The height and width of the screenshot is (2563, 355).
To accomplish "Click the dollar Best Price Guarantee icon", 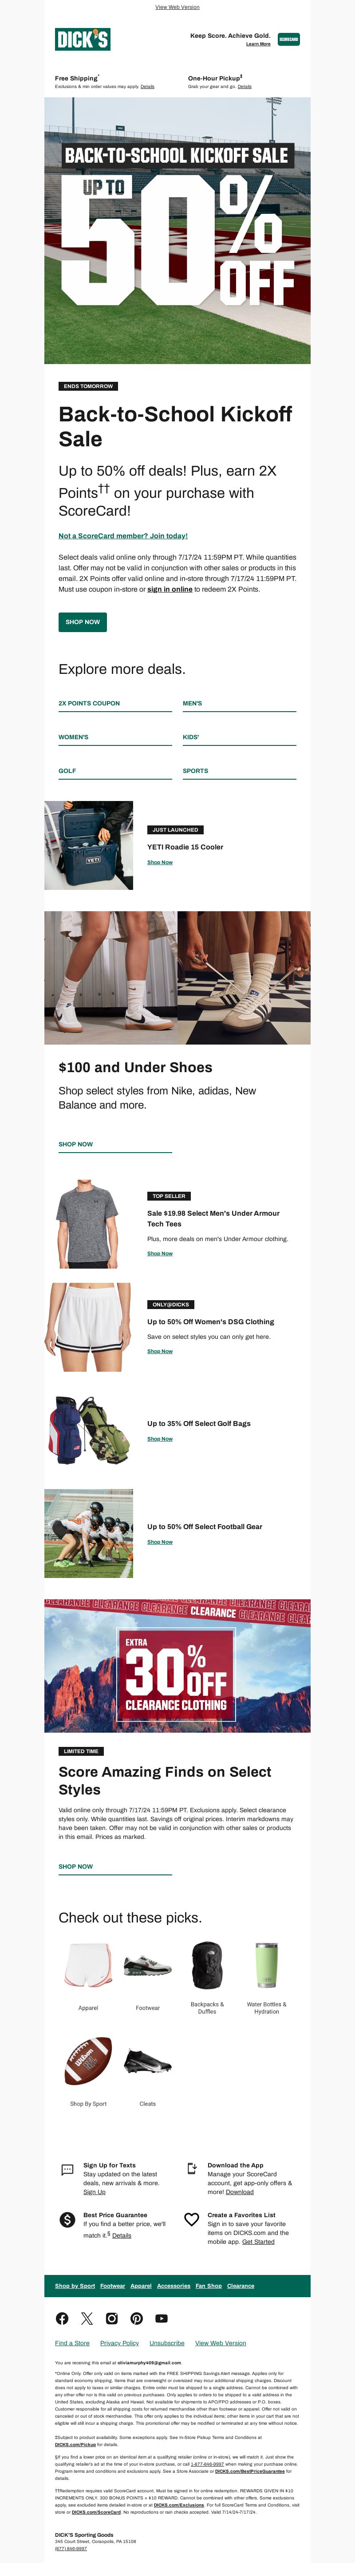I will [x=67, y=2219].
